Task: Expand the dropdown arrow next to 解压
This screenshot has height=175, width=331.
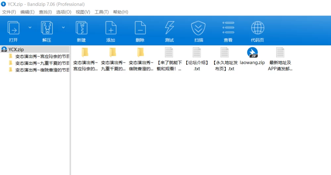Action: click(x=63, y=27)
